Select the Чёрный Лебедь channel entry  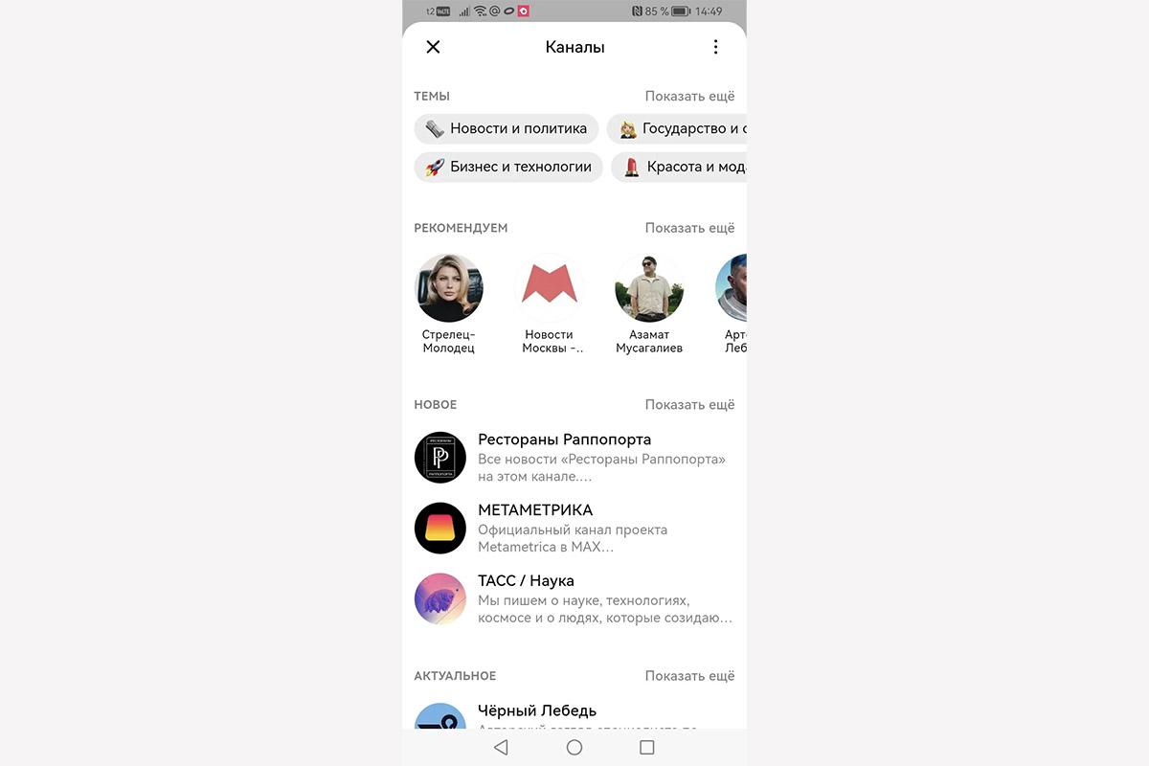(x=574, y=716)
